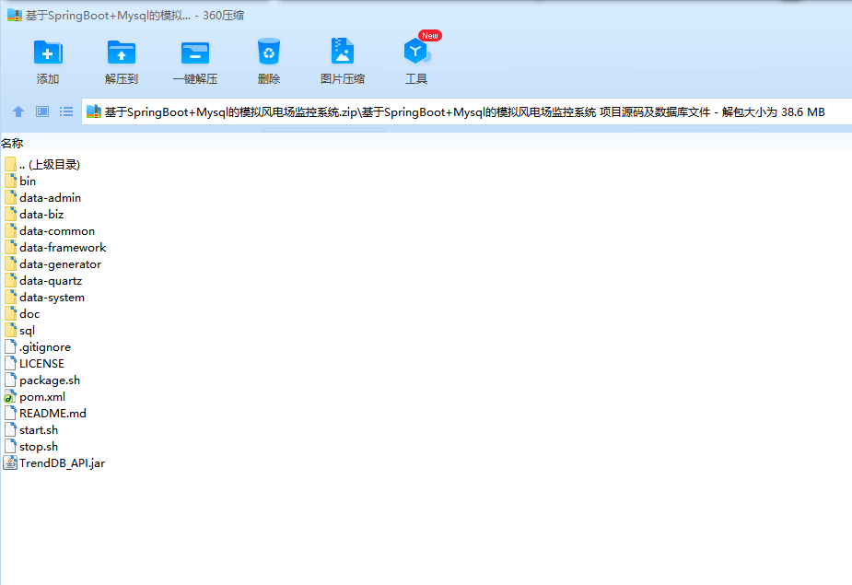This screenshot has height=585, width=852.
Task: Select the data-generator folder
Action: click(53, 264)
